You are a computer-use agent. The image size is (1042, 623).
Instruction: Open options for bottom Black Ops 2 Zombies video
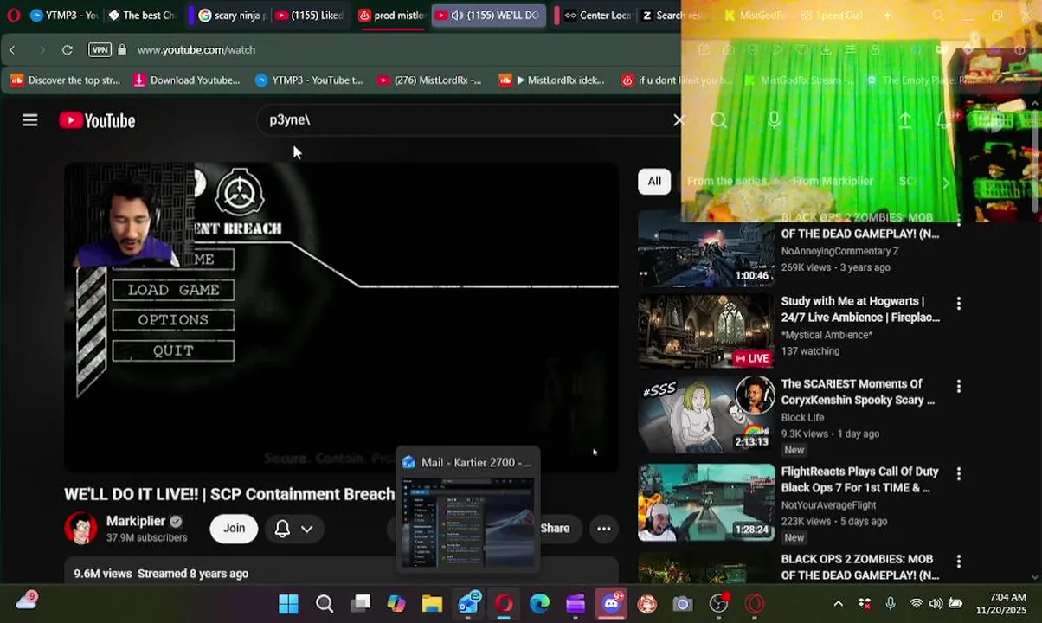tap(958, 561)
